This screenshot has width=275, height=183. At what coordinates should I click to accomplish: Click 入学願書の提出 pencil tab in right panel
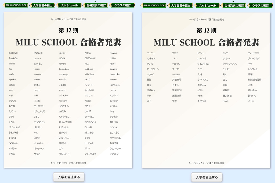coord(181,5)
